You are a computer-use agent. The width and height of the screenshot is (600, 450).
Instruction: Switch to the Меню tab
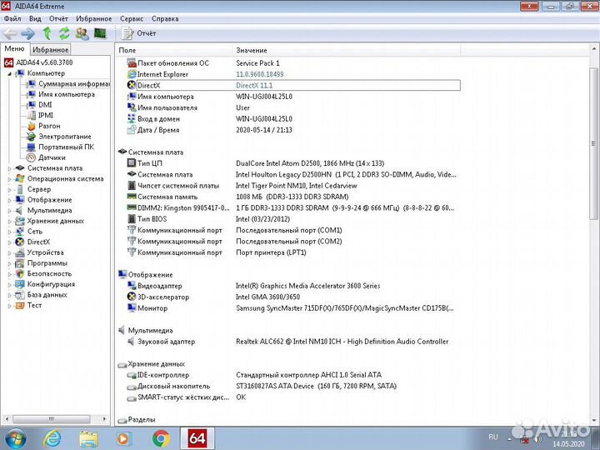(14, 48)
